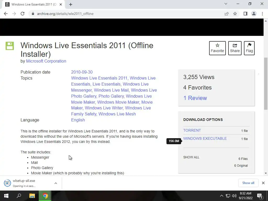Show hidden system tray icons
Image resolution: width=268 pixels, height=201 pixels.
(x=221, y=196)
